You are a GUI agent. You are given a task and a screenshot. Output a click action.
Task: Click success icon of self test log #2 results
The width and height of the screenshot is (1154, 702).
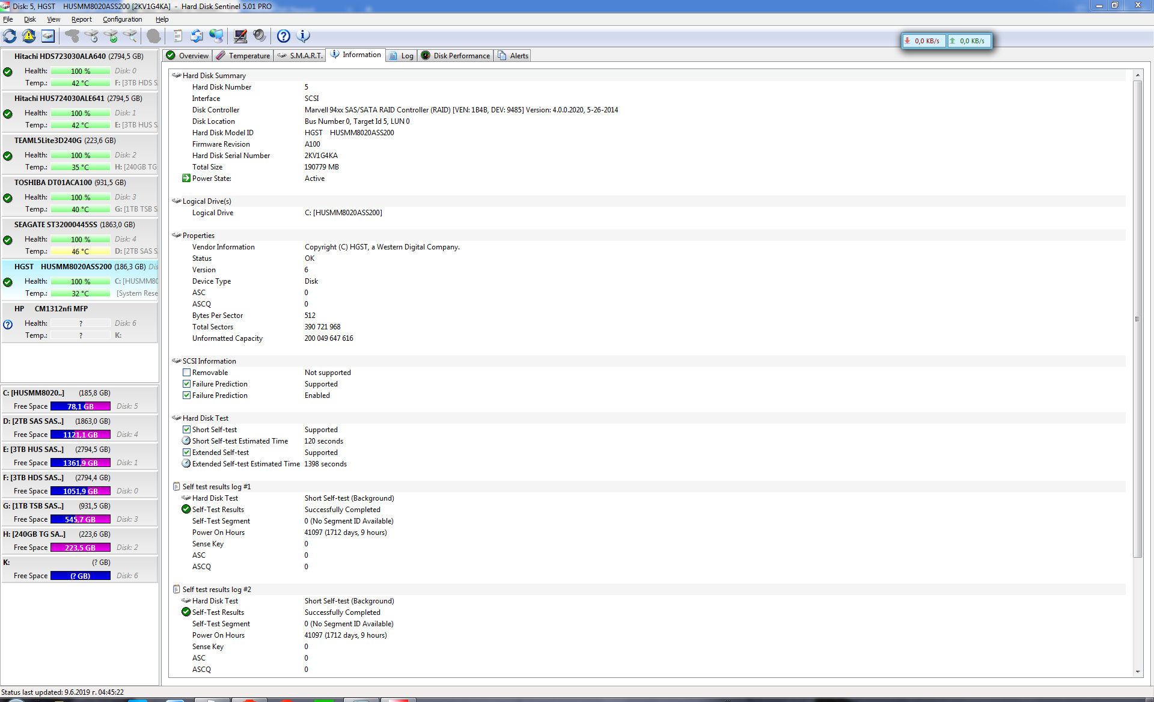click(186, 612)
